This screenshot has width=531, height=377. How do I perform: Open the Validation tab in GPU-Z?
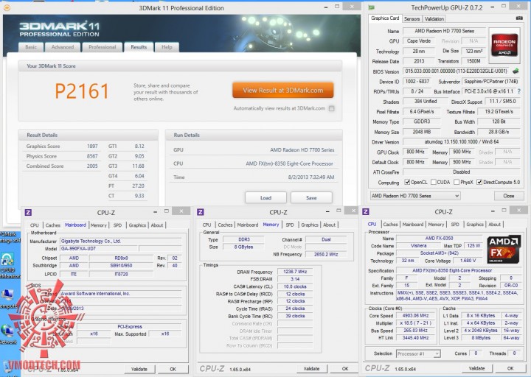coord(434,19)
